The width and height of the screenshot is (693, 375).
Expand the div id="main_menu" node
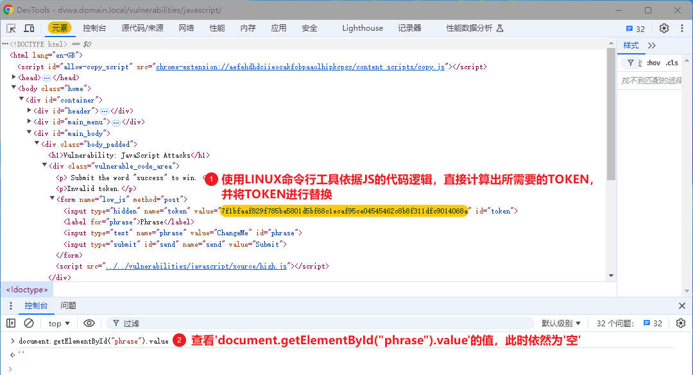coord(29,121)
